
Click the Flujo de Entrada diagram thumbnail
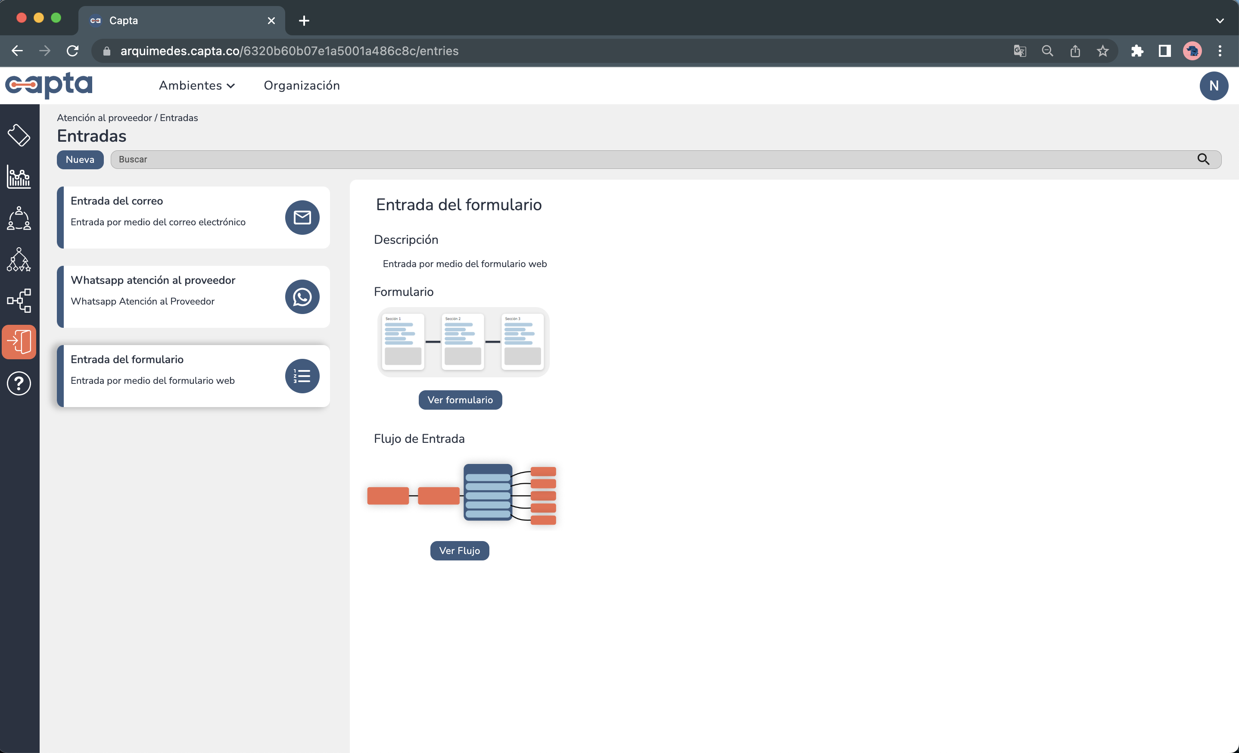pos(461,495)
